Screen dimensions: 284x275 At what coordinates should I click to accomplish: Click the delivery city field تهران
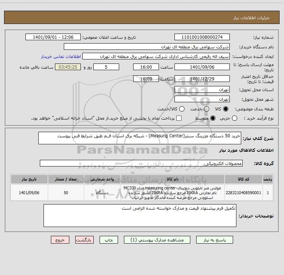(x=202, y=99)
